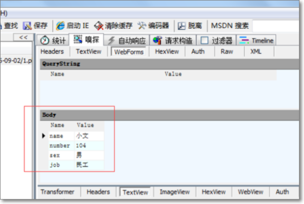Select the 嗅探 inspectors tab
Screen dimensions: 304x204
pyautogui.click(x=86, y=40)
